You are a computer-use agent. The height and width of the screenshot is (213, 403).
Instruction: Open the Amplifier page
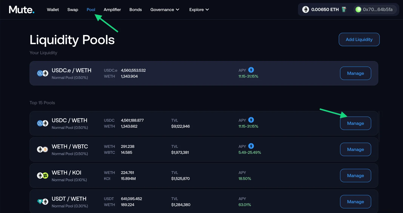click(112, 10)
